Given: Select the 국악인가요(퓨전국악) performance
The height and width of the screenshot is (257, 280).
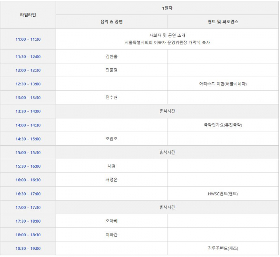Looking at the screenshot, I should (223, 125).
